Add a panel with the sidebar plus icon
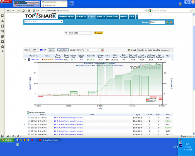 tap(3, 51)
